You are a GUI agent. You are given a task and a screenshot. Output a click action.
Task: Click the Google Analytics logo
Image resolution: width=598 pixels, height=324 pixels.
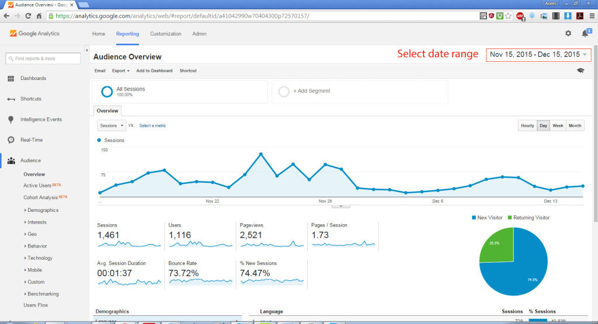[x=34, y=34]
